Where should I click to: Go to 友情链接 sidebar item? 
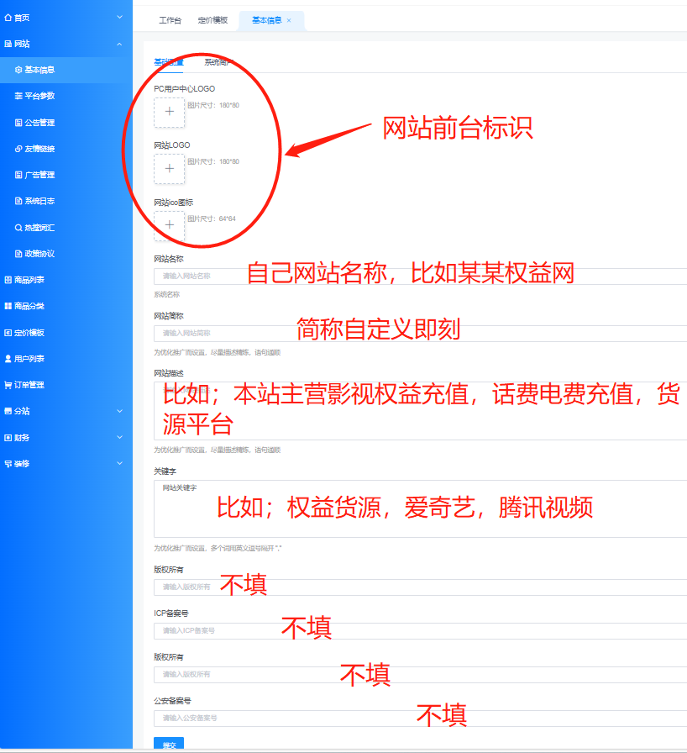39,149
